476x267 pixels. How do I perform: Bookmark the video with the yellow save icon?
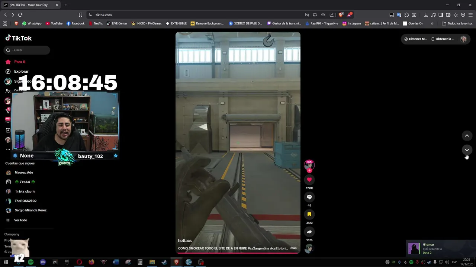tap(309, 214)
